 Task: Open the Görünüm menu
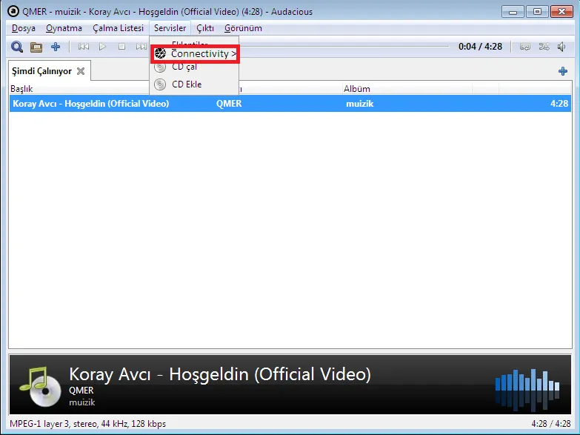coord(243,28)
